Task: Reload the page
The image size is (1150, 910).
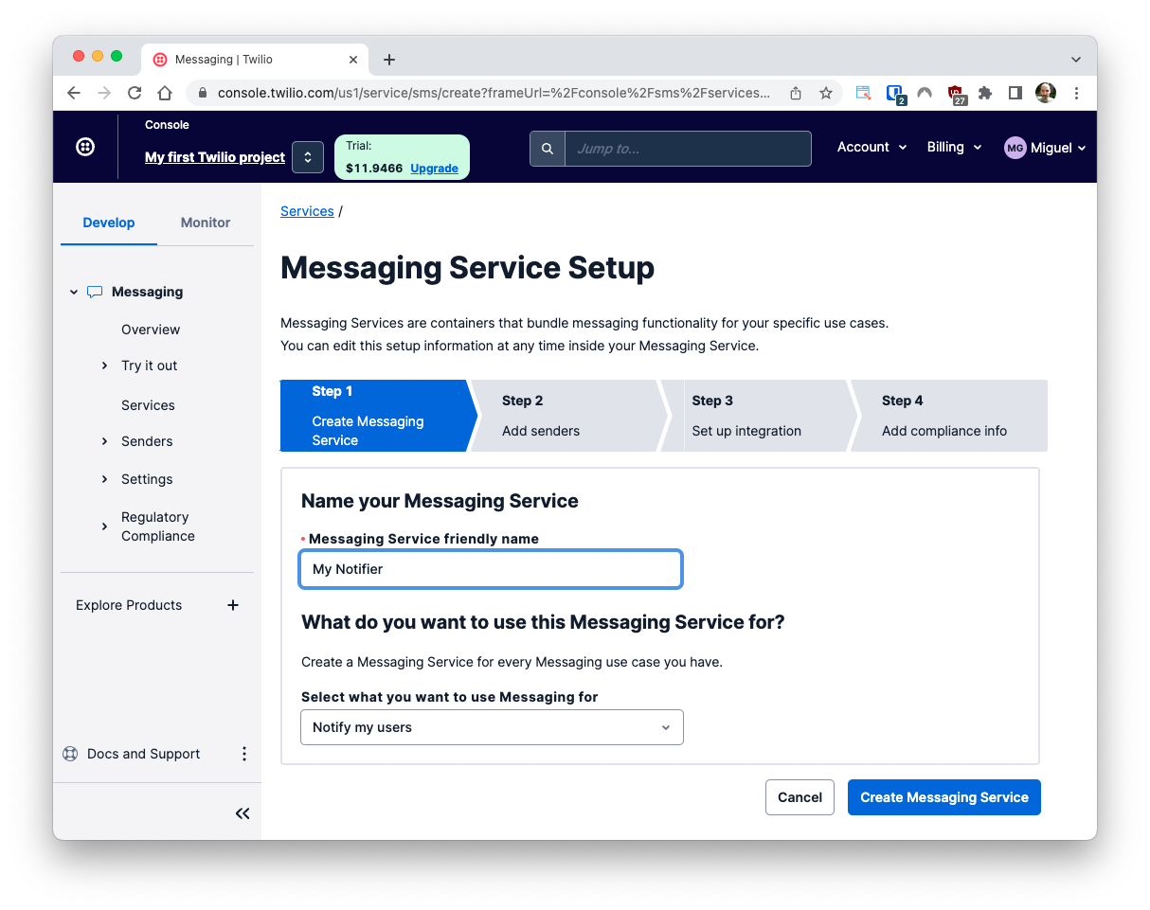Action: pos(135,93)
